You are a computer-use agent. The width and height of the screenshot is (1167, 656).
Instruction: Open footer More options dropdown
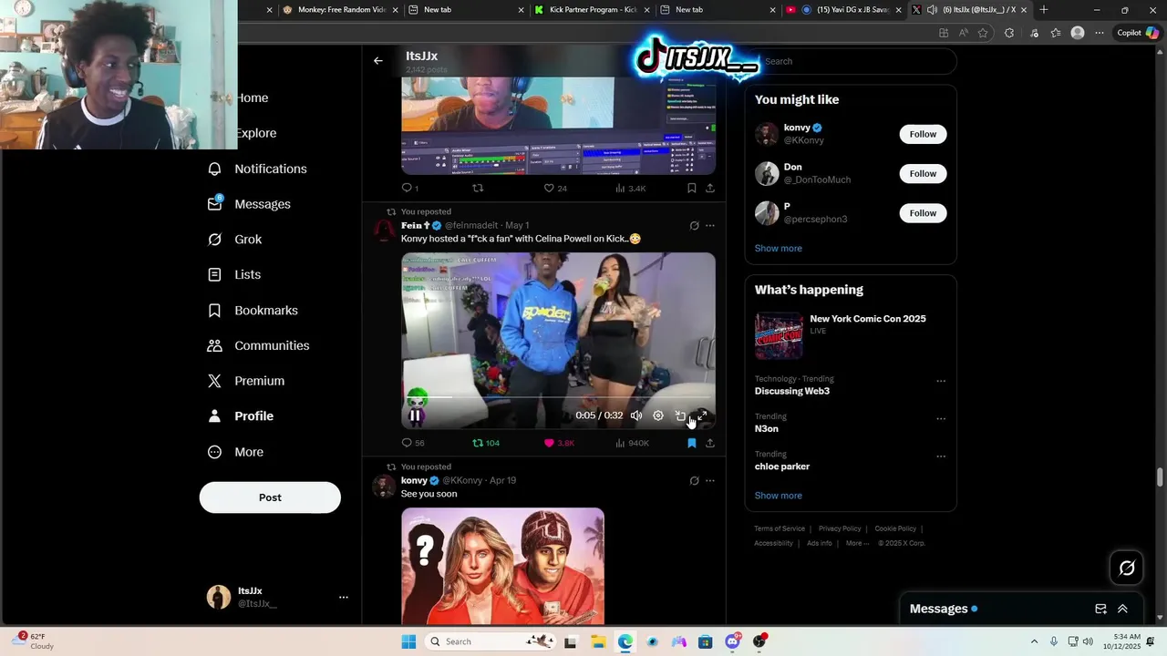pos(858,543)
